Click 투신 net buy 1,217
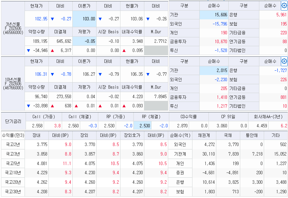288x198 pixels. click(x=222, y=106)
